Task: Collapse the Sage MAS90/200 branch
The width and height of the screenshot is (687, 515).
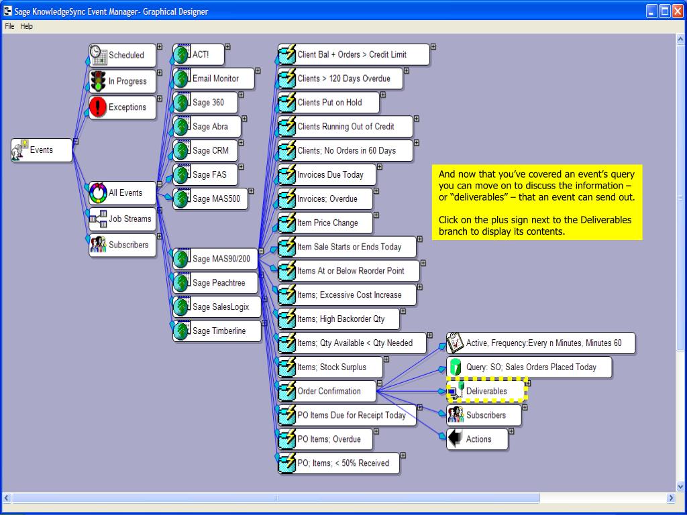Action: point(261,251)
